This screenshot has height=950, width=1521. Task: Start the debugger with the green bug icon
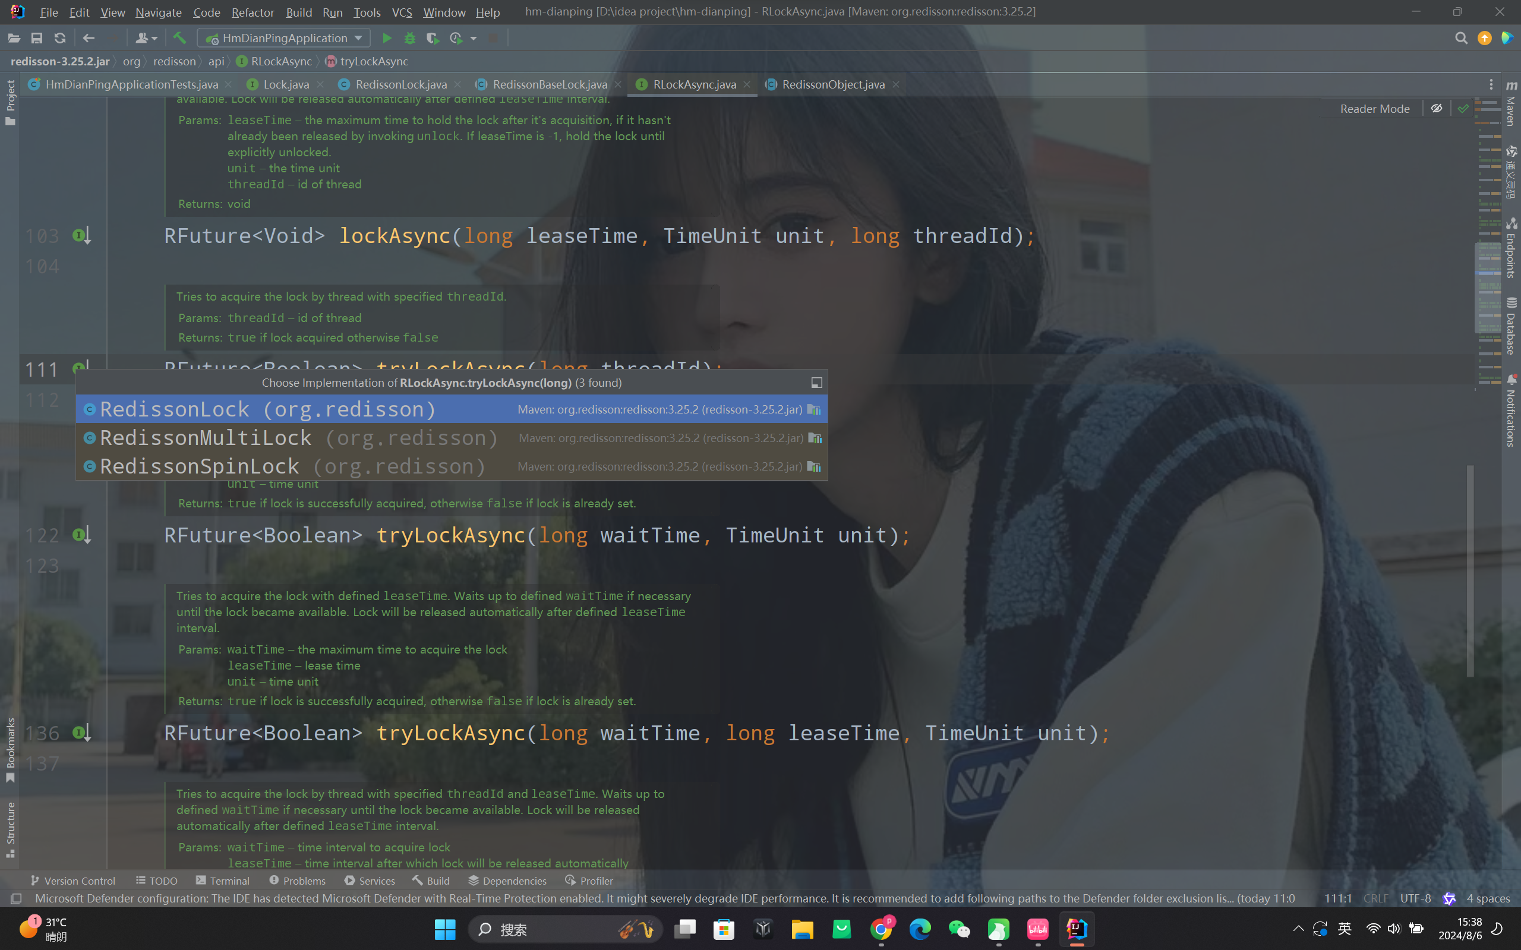[x=409, y=39]
